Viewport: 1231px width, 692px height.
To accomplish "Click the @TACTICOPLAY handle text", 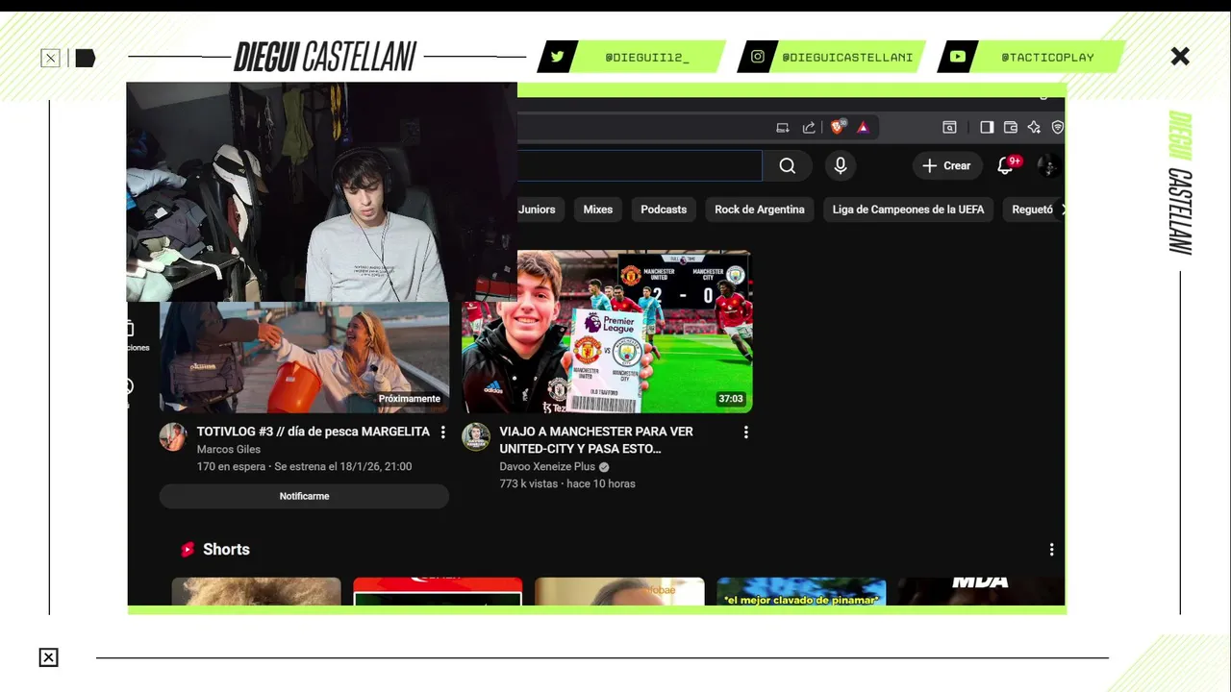I will pyautogui.click(x=1047, y=58).
